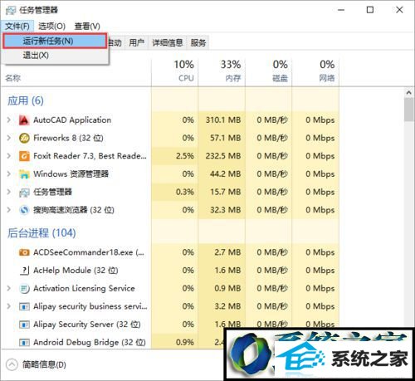The height and width of the screenshot is (381, 415).
Task: Click the 任务管理器 row icon
Action: [x=24, y=193]
